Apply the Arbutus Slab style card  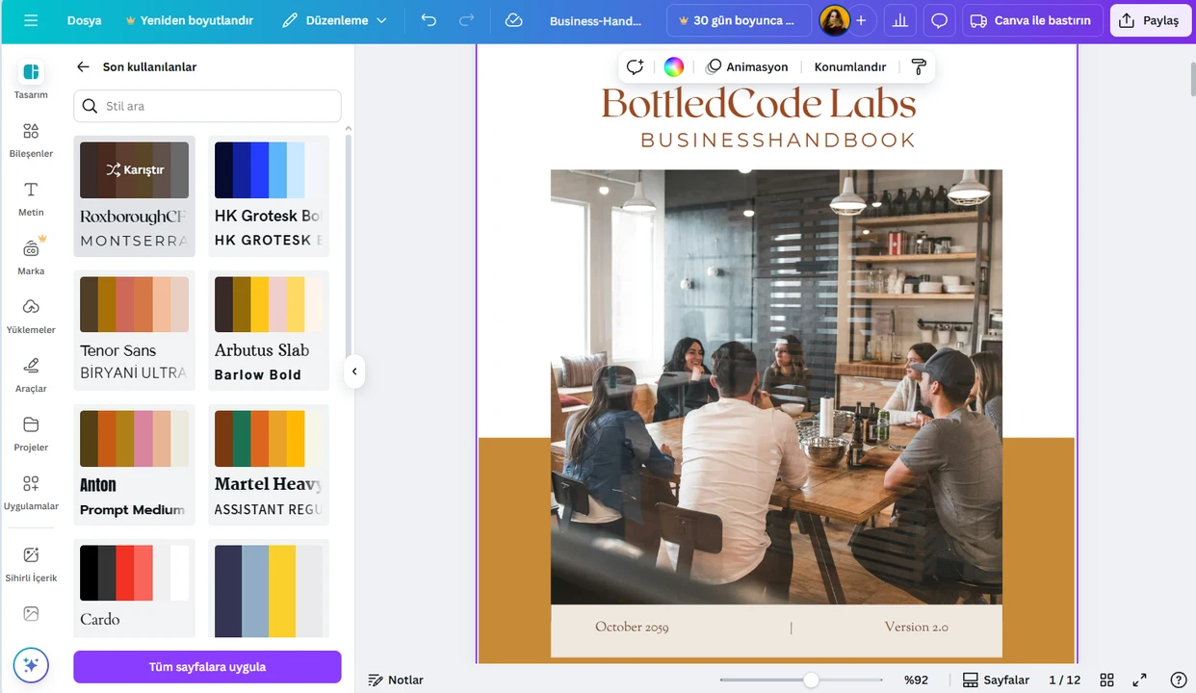[x=269, y=330]
